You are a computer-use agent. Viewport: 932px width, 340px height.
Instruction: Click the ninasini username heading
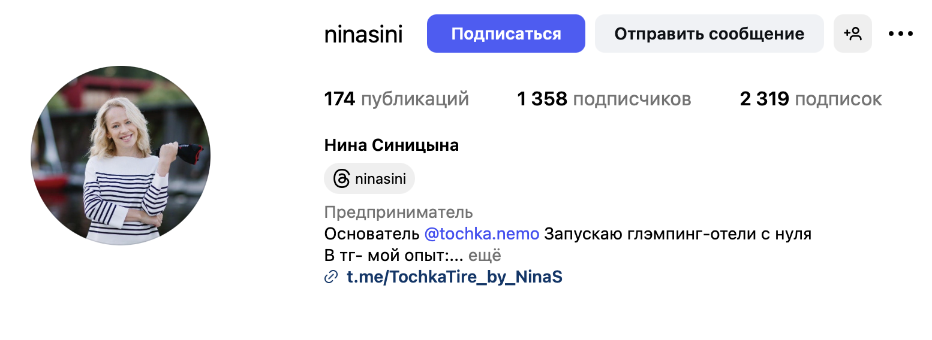click(x=363, y=34)
